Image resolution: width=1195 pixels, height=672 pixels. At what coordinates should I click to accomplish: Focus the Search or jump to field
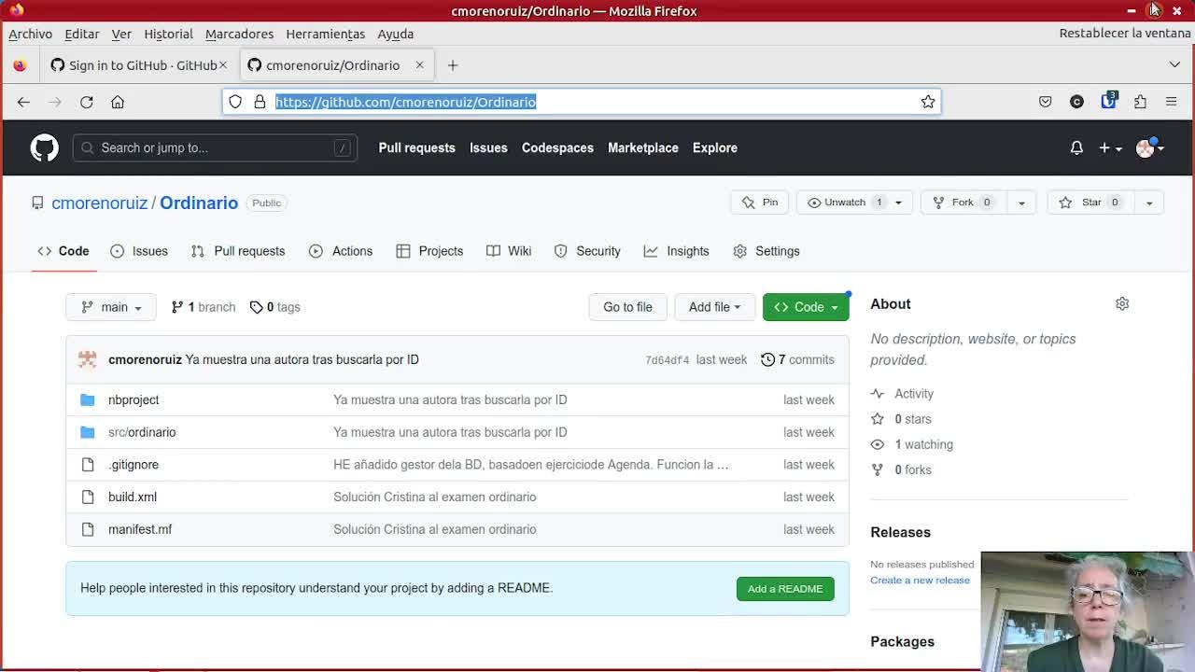[x=215, y=147]
